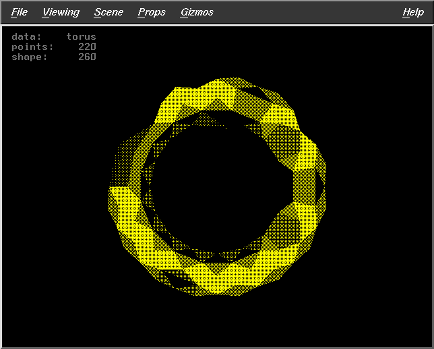Image resolution: width=434 pixels, height=349 pixels.
Task: Open the Viewing menu
Action: 61,12
